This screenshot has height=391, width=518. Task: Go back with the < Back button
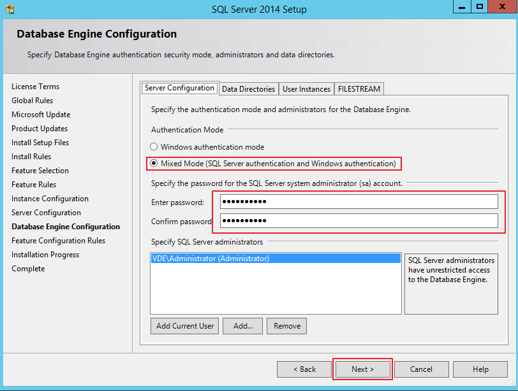[x=304, y=369]
